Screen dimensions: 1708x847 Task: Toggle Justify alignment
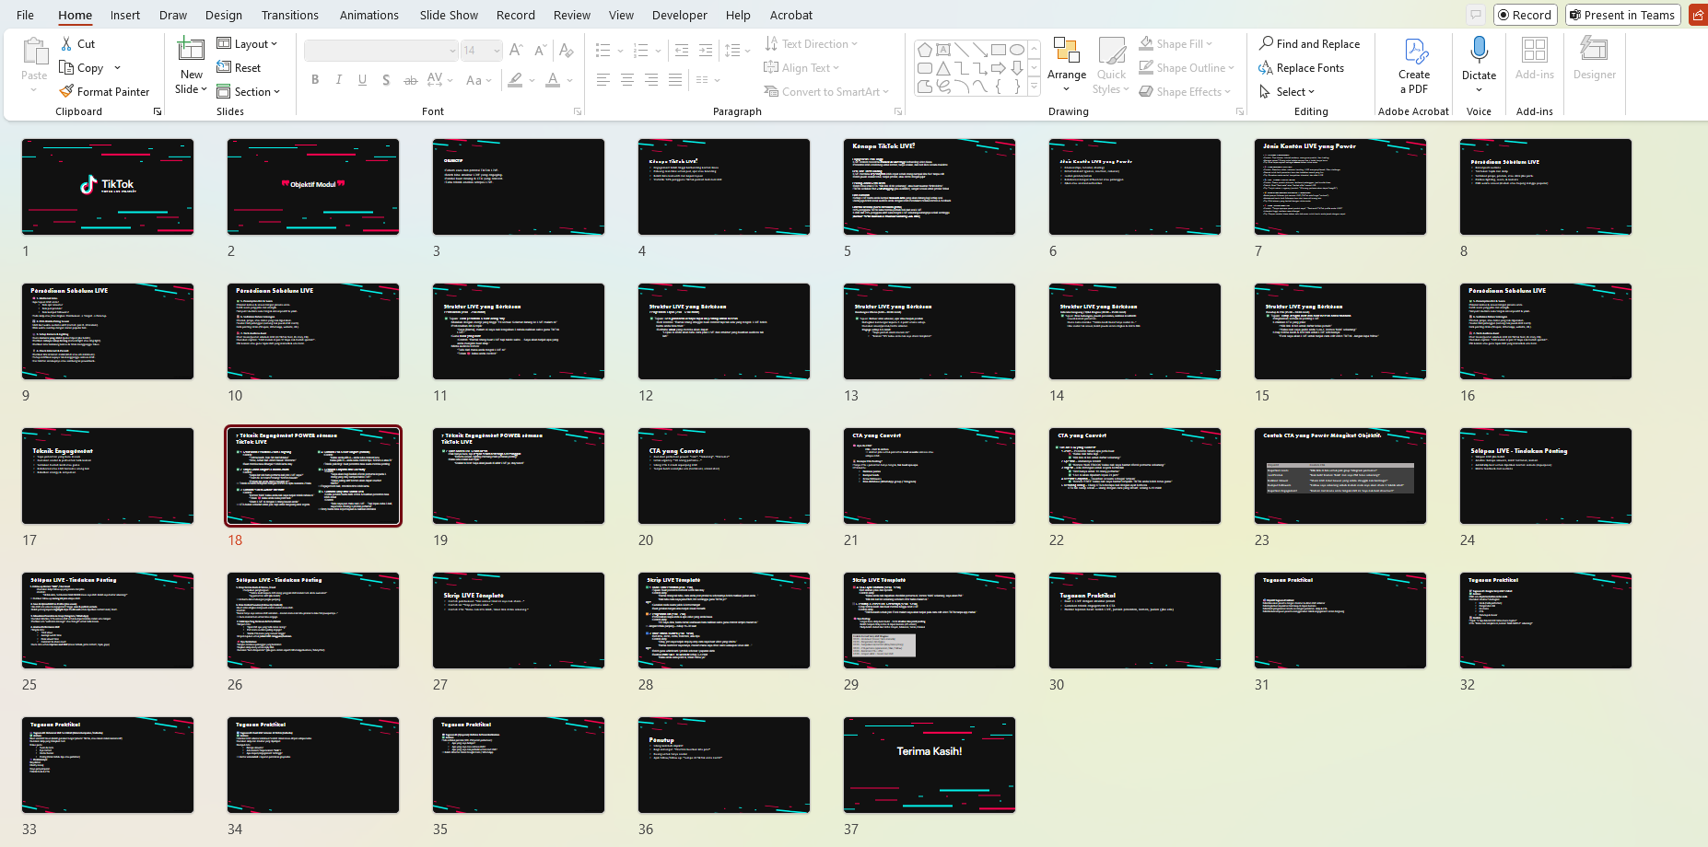pyautogui.click(x=674, y=80)
